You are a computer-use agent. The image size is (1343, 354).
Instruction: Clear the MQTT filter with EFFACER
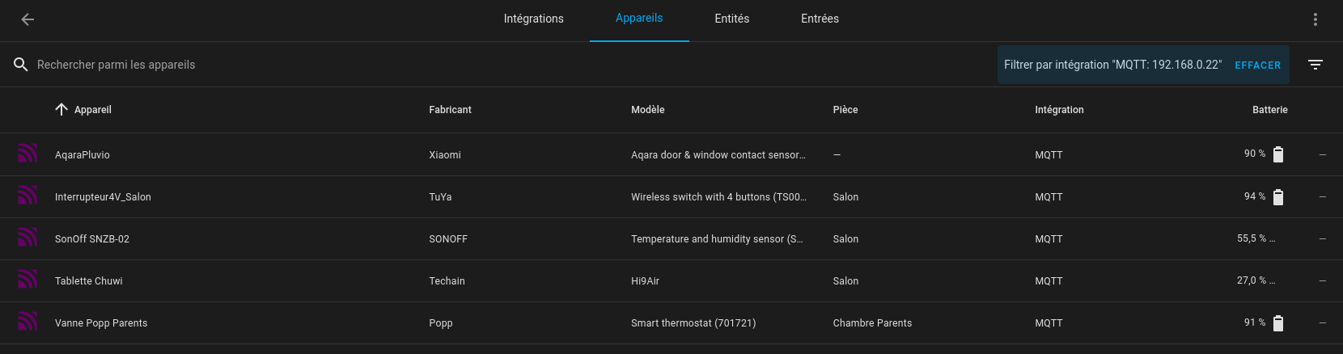tap(1257, 65)
